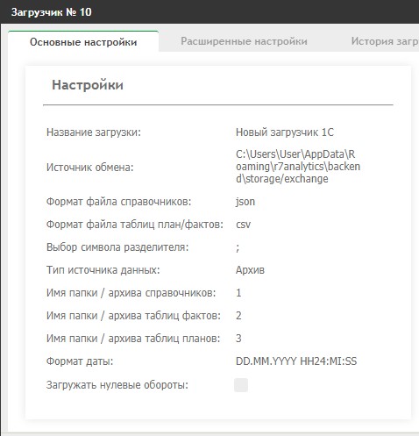
Task: Click the semicolon delimiter value
Action: coord(238,247)
